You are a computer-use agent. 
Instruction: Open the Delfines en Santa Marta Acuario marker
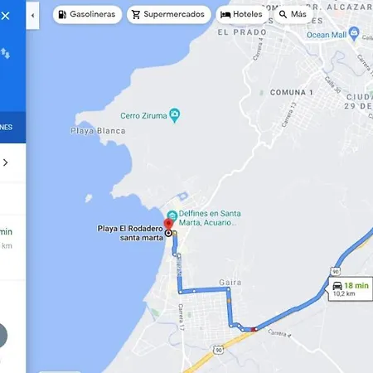(172, 216)
